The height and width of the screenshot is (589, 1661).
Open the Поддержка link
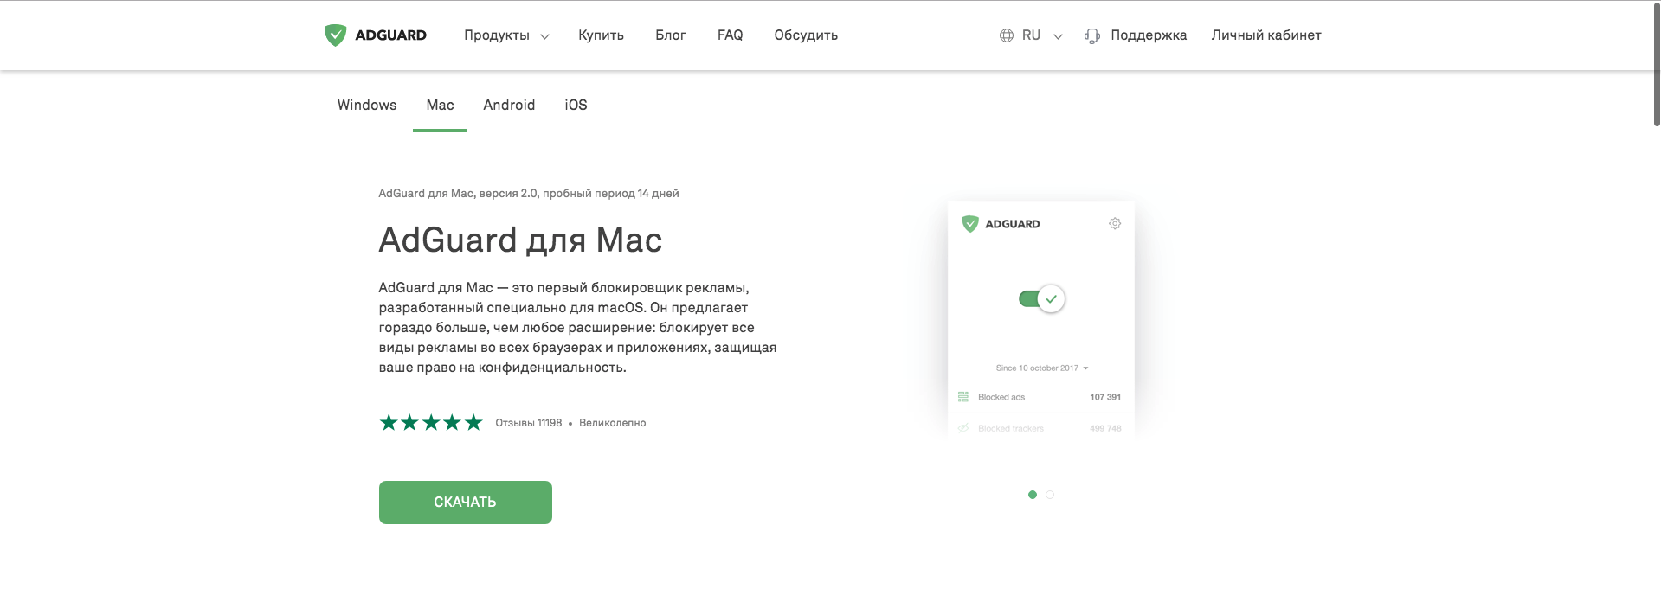pos(1149,35)
